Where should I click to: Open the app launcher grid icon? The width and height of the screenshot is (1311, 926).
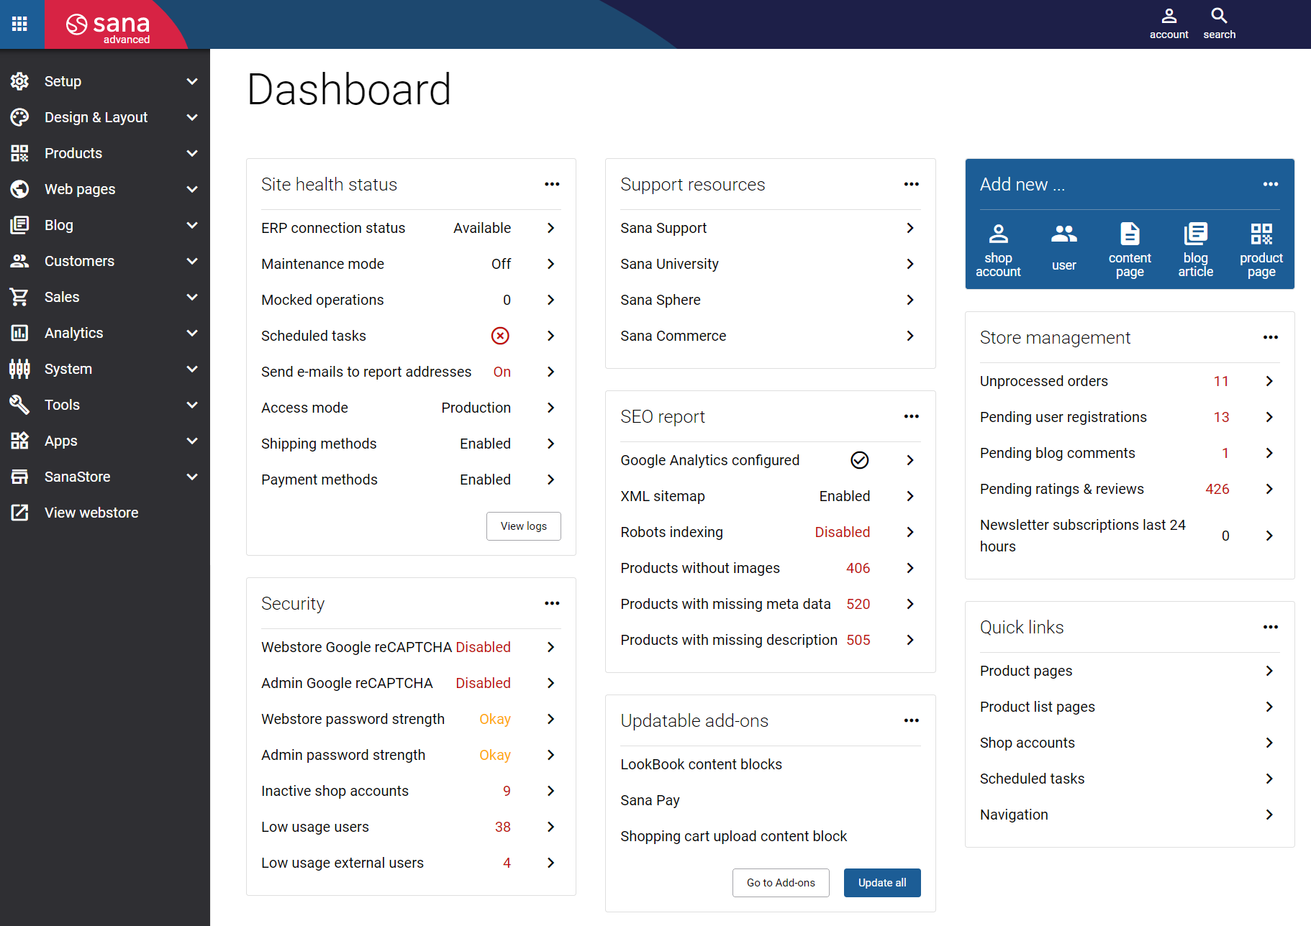(x=20, y=24)
